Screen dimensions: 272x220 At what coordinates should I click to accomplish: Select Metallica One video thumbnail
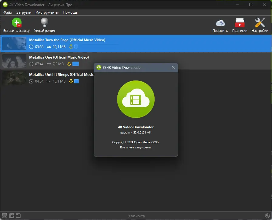click(14, 61)
